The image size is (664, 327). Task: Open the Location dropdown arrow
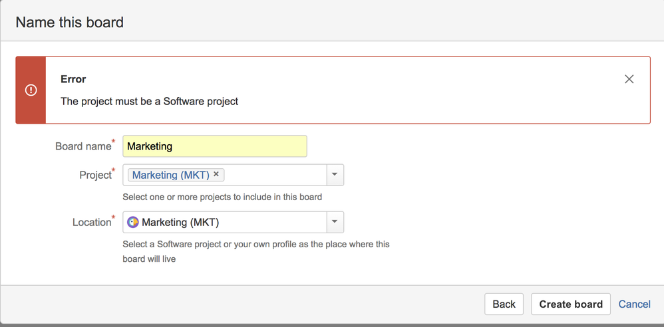coord(335,222)
